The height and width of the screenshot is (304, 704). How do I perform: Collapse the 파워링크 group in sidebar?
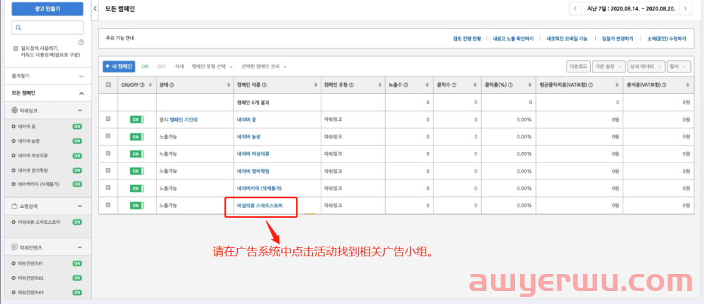coord(80,110)
